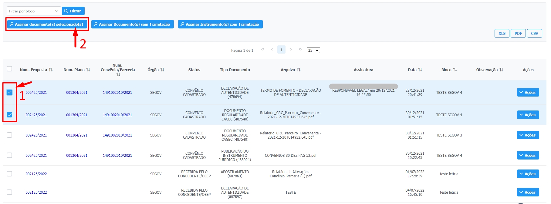Screen dimensions: 551x204
Task: Click the Bloco column sort icon
Action: point(455,70)
